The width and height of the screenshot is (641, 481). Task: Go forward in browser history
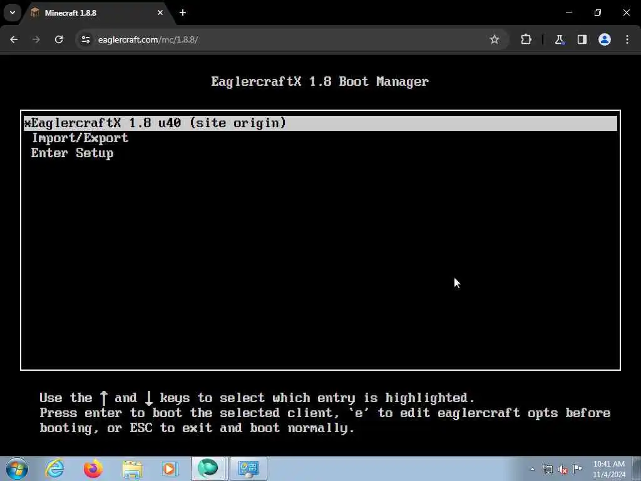coord(36,39)
